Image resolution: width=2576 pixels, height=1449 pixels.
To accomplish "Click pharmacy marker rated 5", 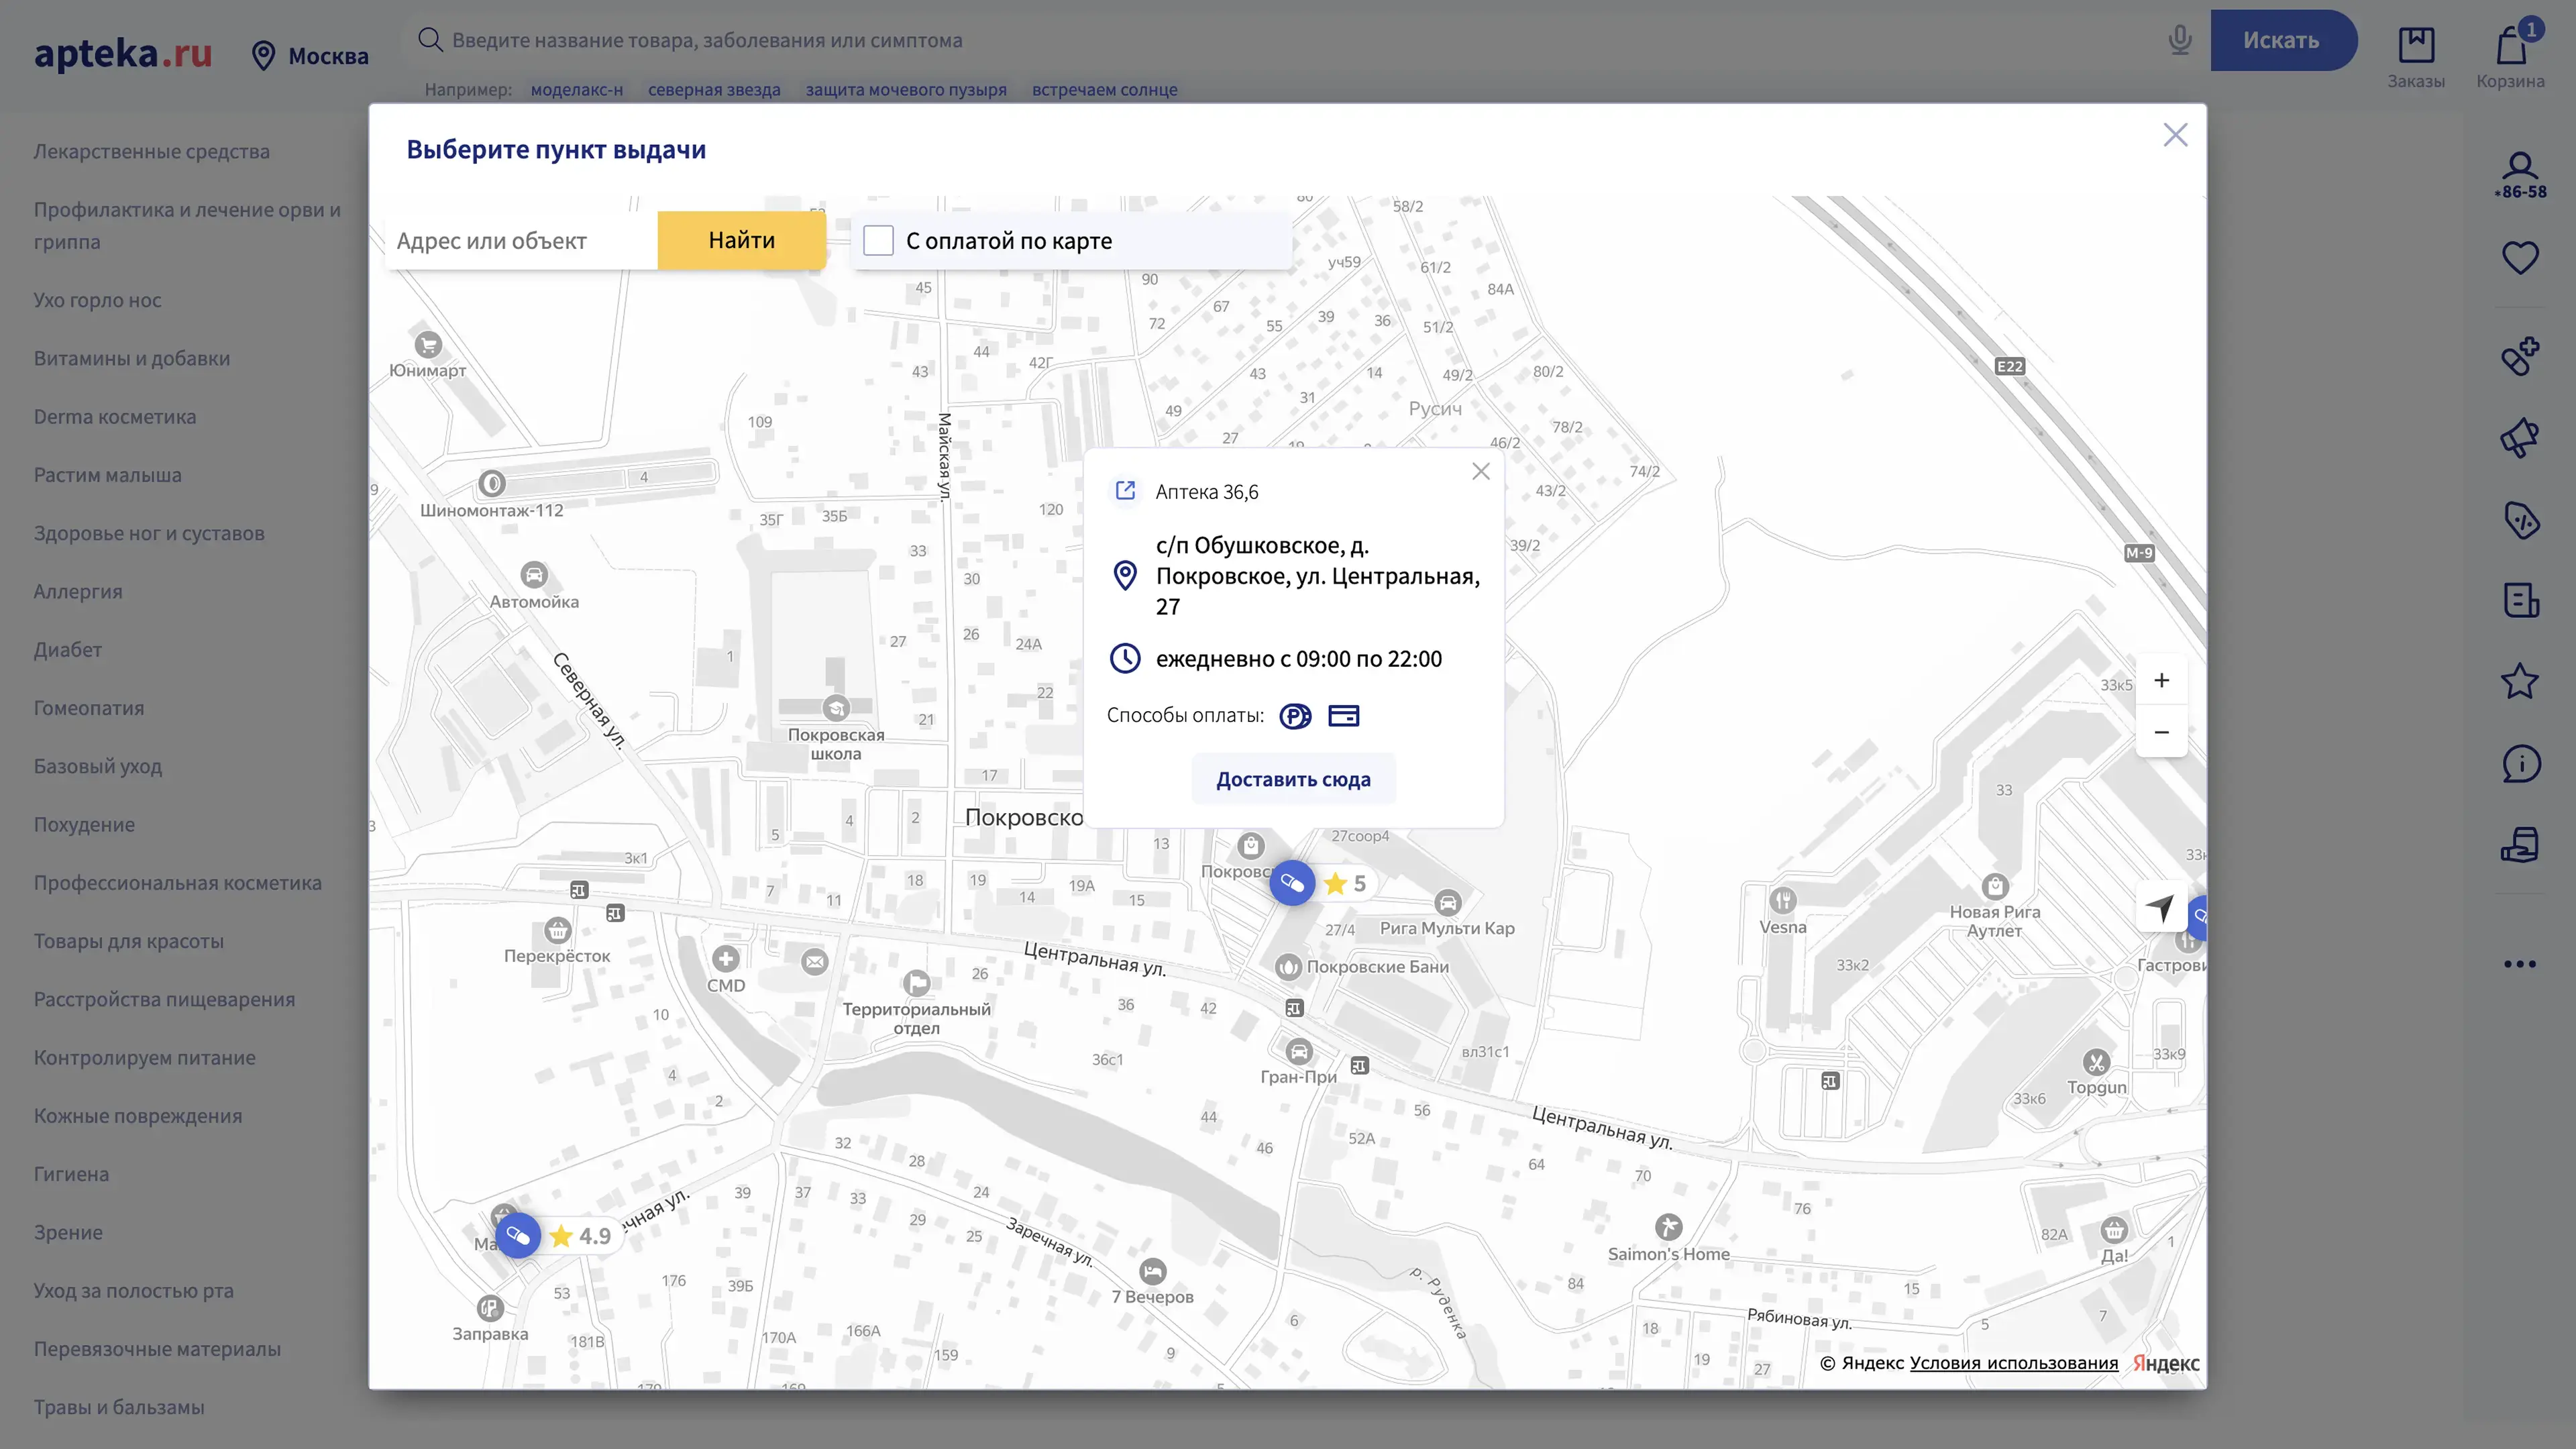I will point(1292,883).
